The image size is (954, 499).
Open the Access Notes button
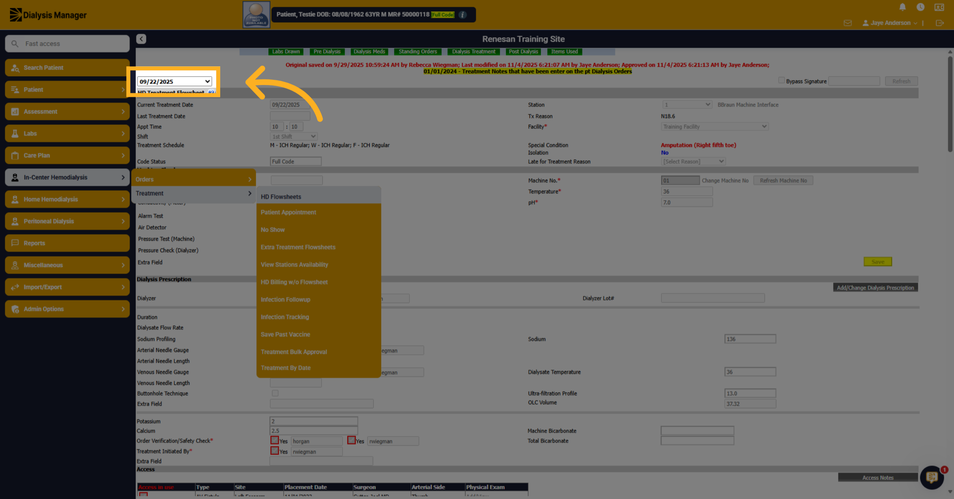(x=878, y=478)
